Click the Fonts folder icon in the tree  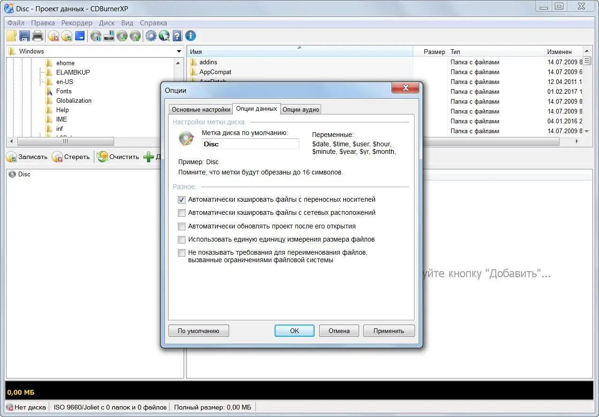[x=49, y=91]
